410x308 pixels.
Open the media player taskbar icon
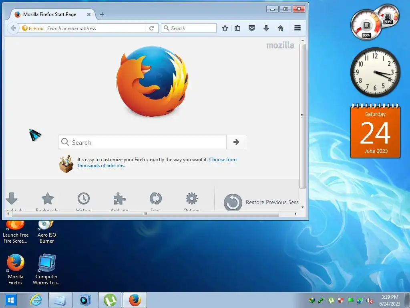(x=85, y=300)
